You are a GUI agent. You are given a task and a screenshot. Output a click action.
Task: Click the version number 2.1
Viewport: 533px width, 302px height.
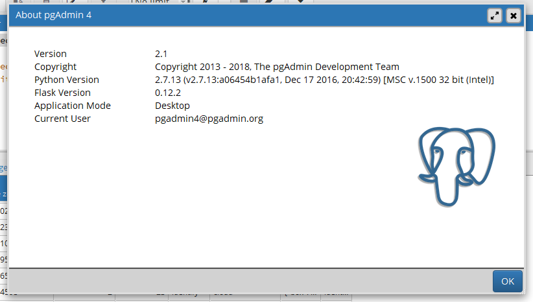(161, 54)
